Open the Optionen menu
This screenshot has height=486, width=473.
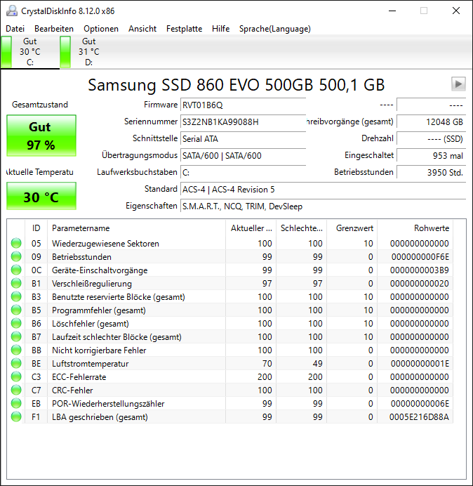pos(101,29)
